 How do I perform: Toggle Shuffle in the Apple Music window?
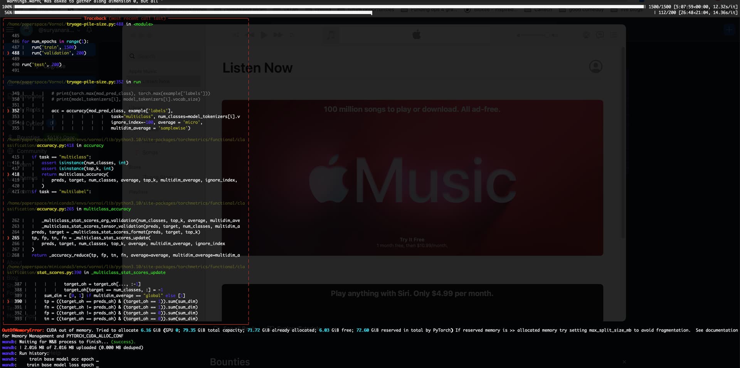coord(235,35)
